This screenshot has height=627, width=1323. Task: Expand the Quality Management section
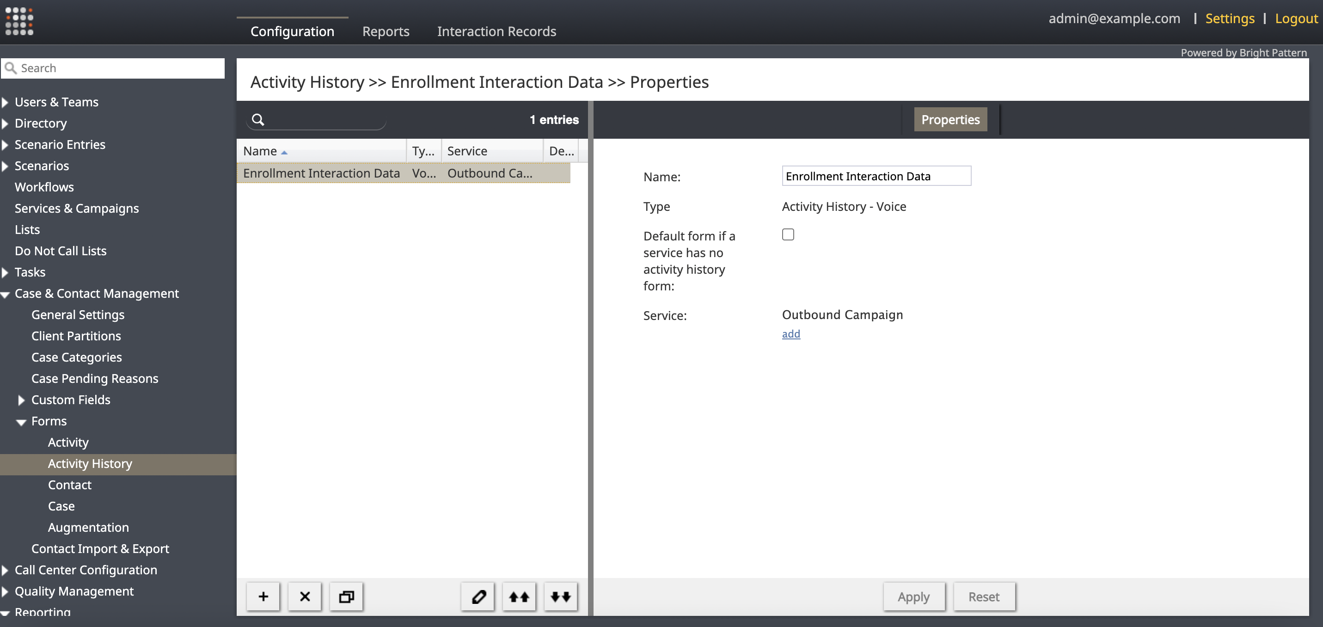(5, 591)
